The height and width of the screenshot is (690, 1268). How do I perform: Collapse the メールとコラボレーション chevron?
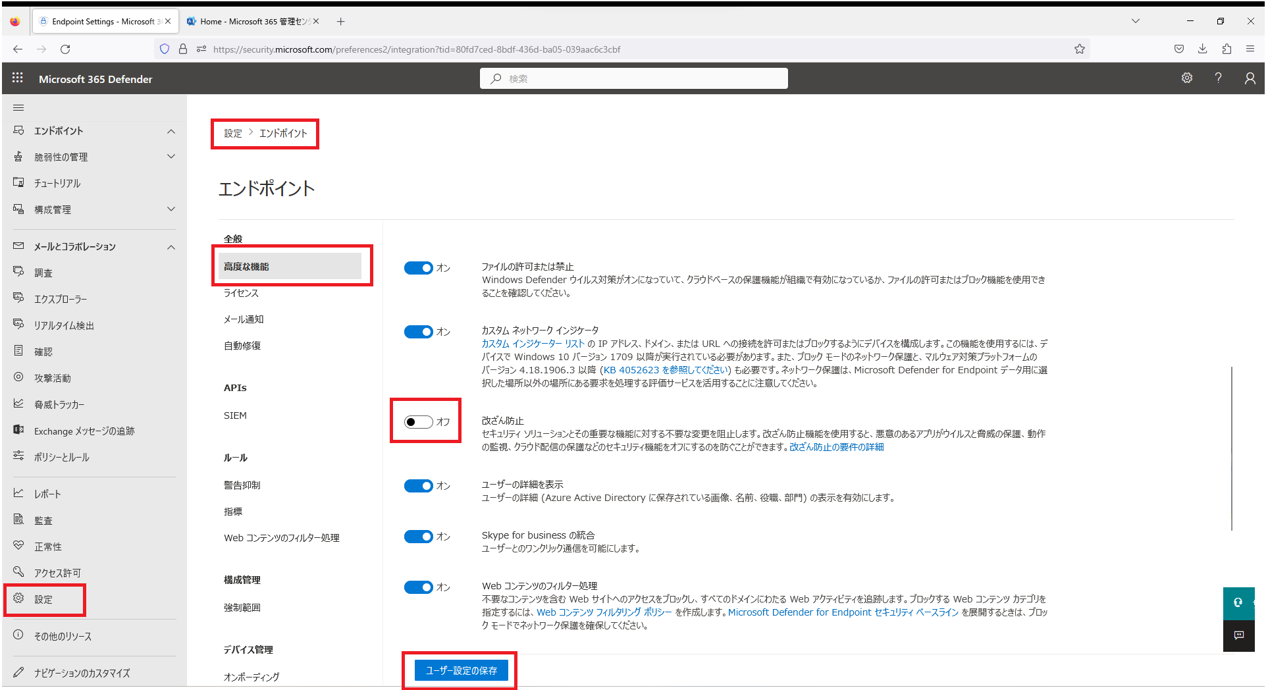pos(171,247)
